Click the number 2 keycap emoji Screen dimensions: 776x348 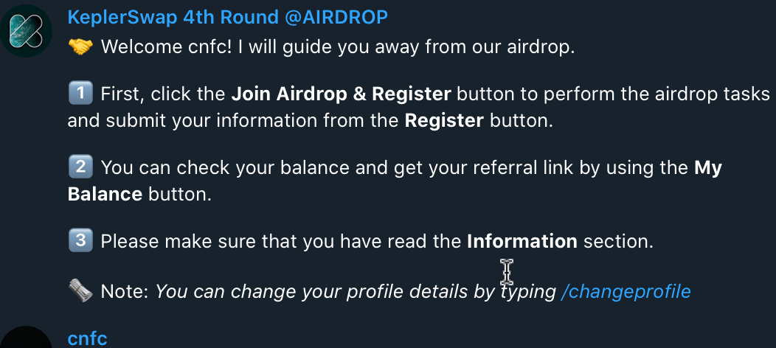tap(80, 167)
